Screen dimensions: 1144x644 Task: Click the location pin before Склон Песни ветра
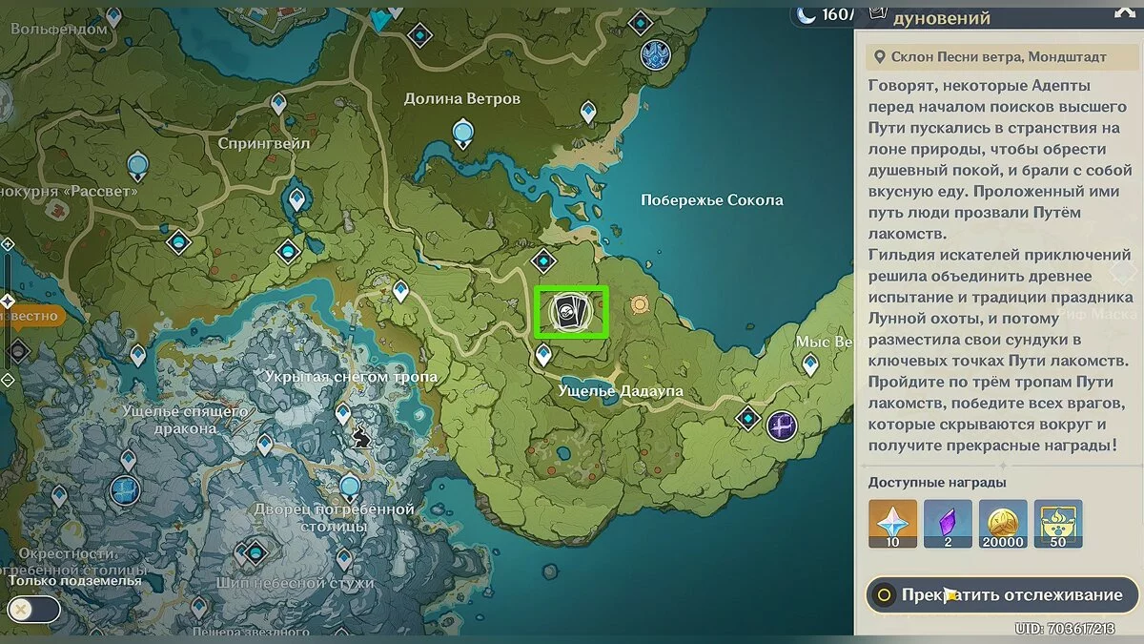pos(879,57)
